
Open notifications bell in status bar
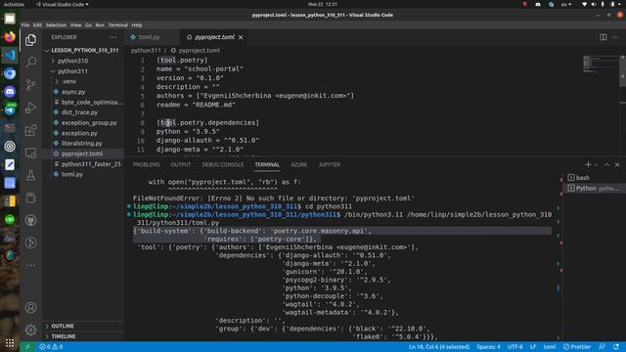click(616, 347)
